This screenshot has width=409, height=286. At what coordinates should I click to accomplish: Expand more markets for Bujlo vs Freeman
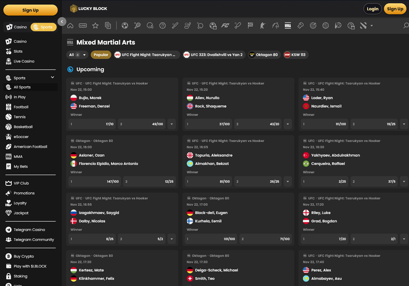click(171, 124)
